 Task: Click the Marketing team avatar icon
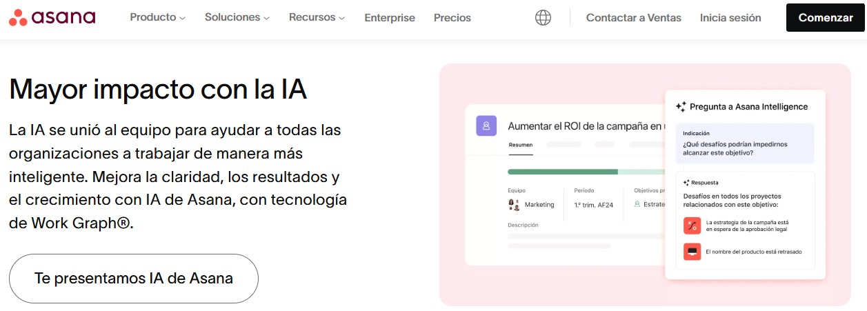coord(514,204)
